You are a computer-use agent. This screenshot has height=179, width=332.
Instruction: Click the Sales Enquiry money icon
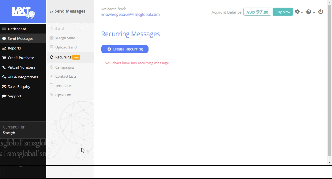click(4, 86)
